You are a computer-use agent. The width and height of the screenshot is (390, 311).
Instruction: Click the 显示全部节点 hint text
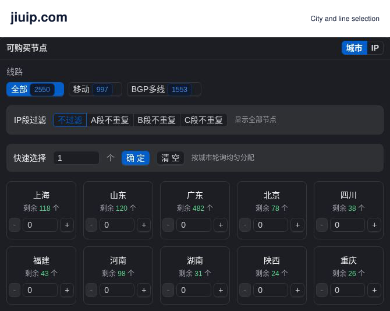pyautogui.click(x=256, y=119)
